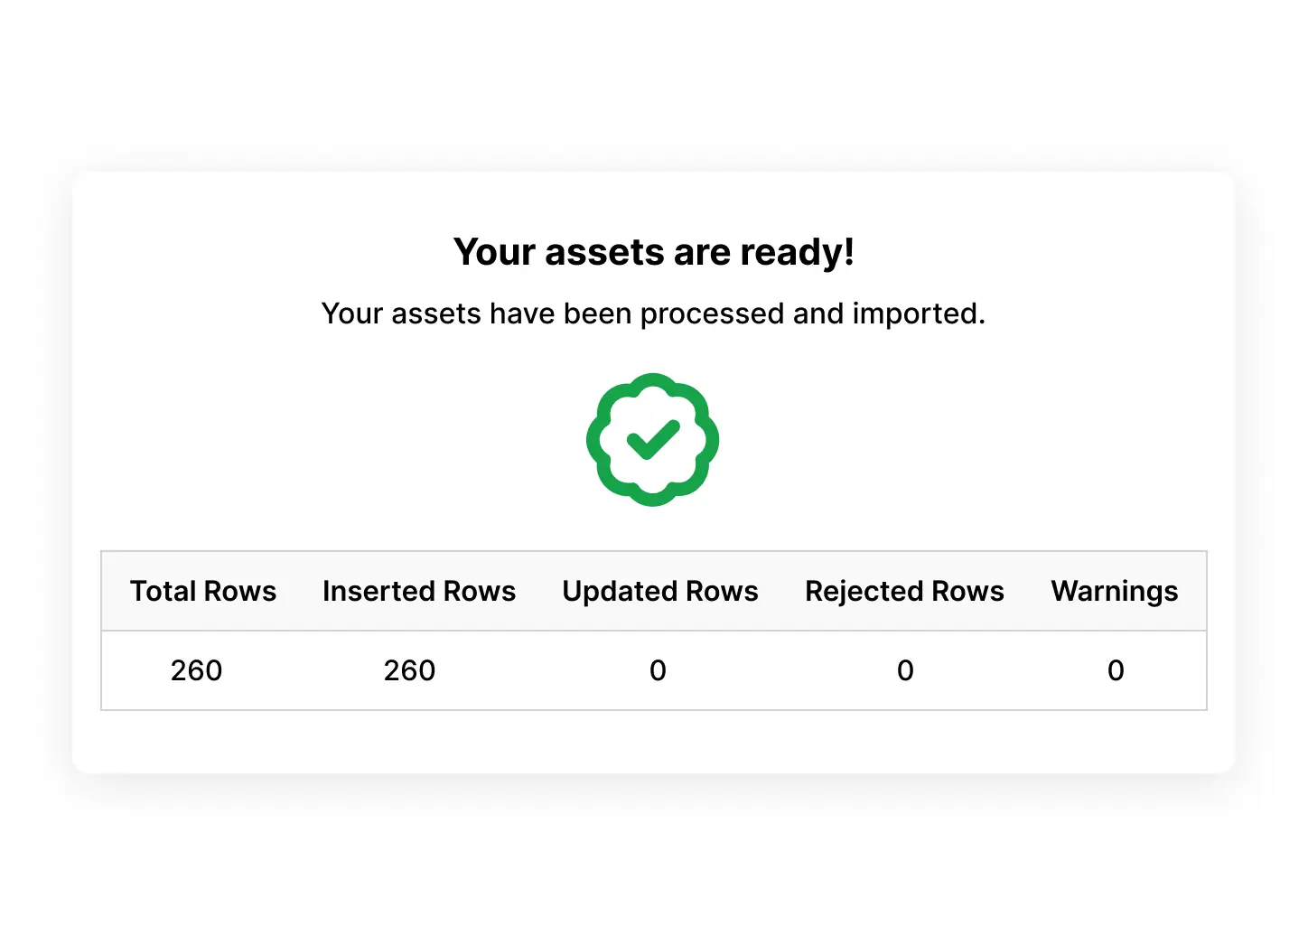Click the word "ready!" in the bold heading
This screenshot has height=945, width=1308.
798,253
